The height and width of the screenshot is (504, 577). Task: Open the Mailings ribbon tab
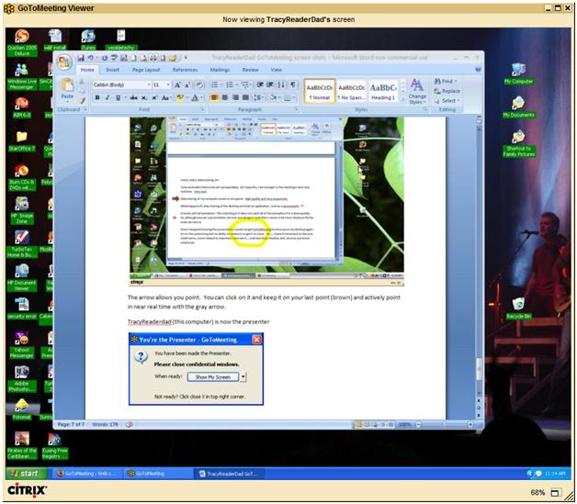[x=221, y=70]
